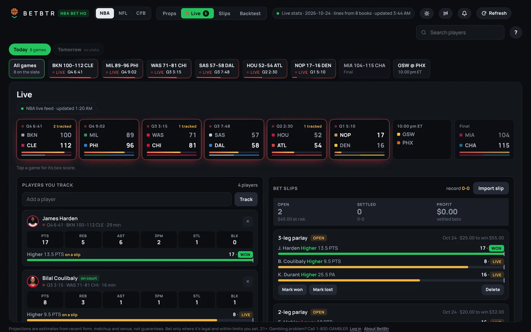Remove James Harden from tracked players
The width and height of the screenshot is (531, 332).
pos(248,221)
